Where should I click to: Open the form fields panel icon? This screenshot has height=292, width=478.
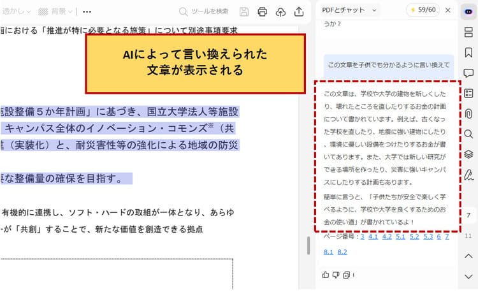pos(468,93)
